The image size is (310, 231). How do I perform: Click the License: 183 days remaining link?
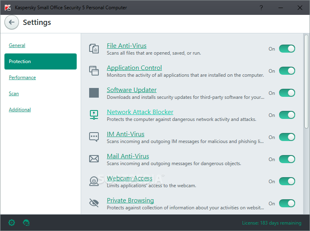click(271, 223)
